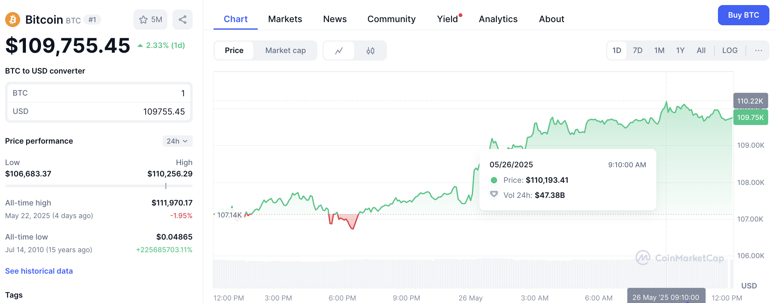
Task: Click the 3:00 AM axis label
Action: [x=535, y=298]
